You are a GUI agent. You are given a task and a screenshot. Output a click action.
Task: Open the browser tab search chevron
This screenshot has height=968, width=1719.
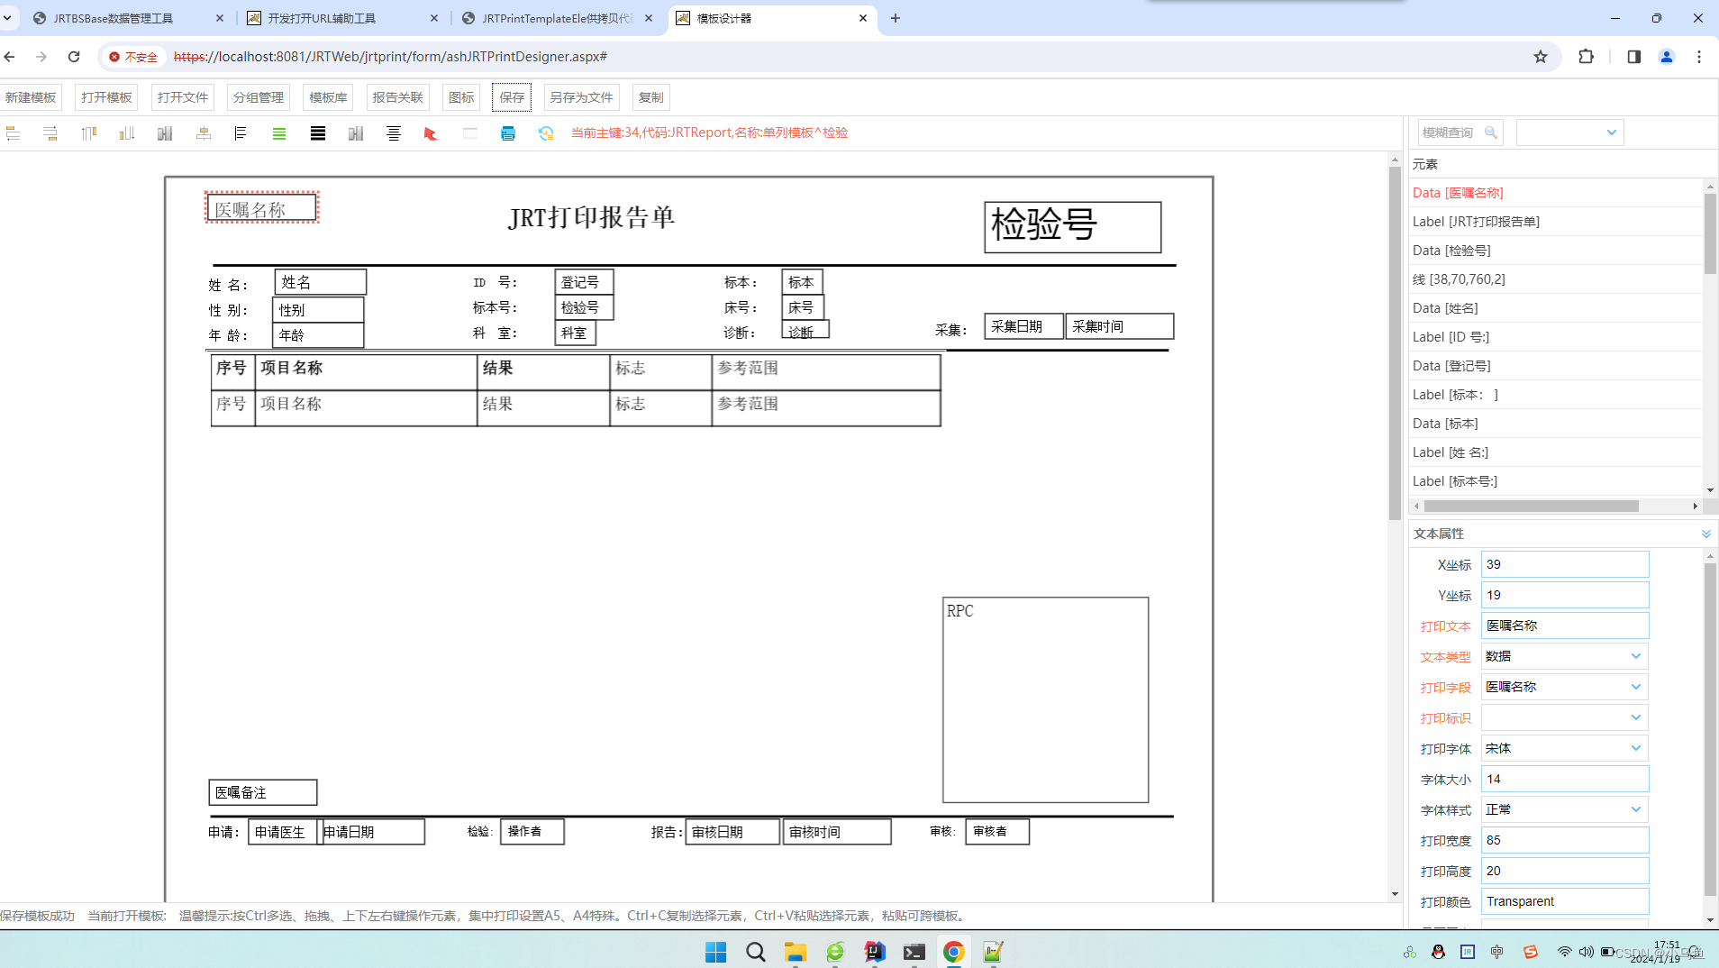[x=7, y=18]
